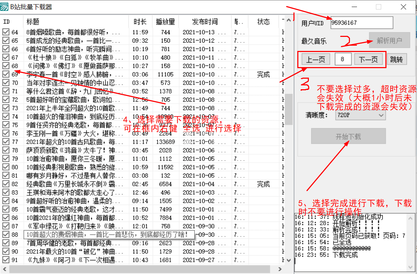Click the B站批量下载器 app icon in title bar

pyautogui.click(x=4, y=7)
